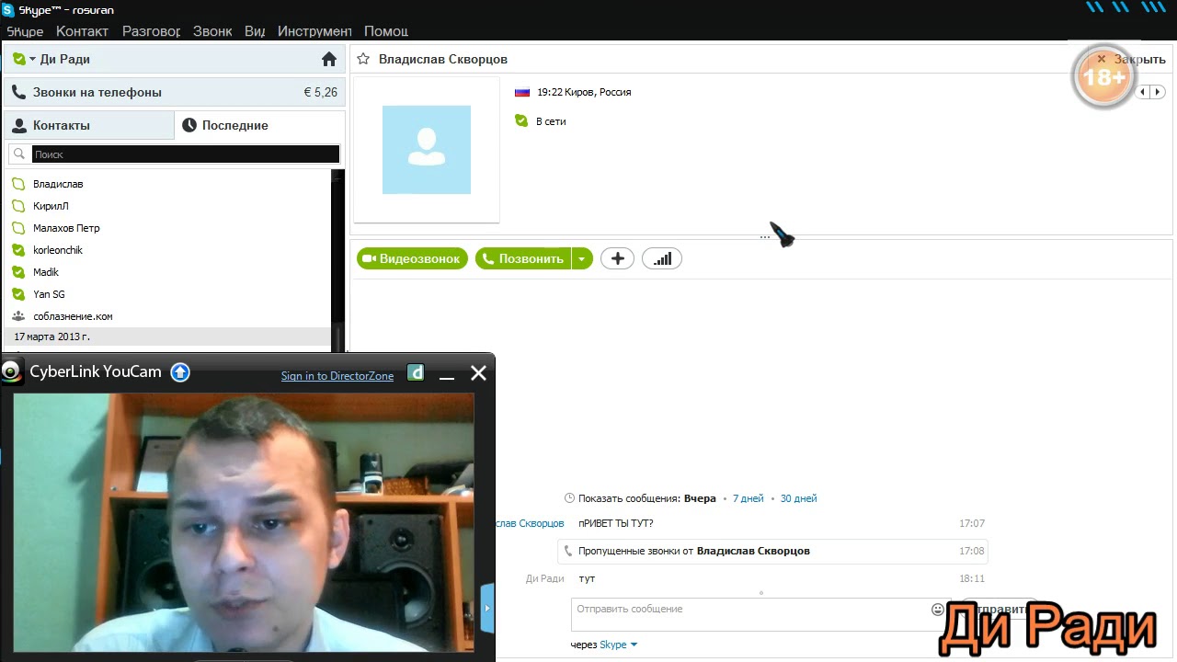Screen dimensions: 1177x662
Task: Click the Звонки на телефоны phone icon
Action: (18, 92)
